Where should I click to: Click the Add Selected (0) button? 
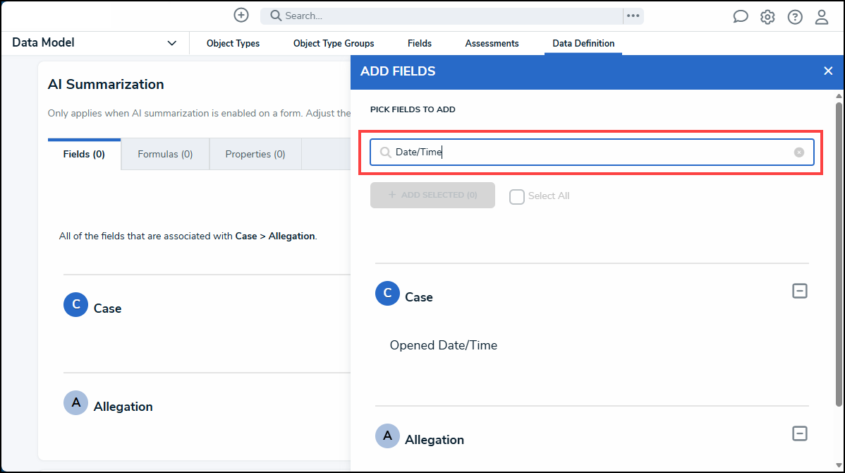pyautogui.click(x=432, y=195)
